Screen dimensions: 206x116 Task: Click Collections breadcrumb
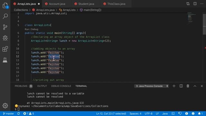click(x=21, y=10)
